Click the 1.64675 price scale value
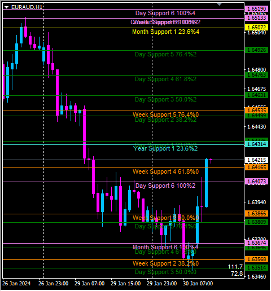This screenshot has height=291, width=271. point(257,89)
